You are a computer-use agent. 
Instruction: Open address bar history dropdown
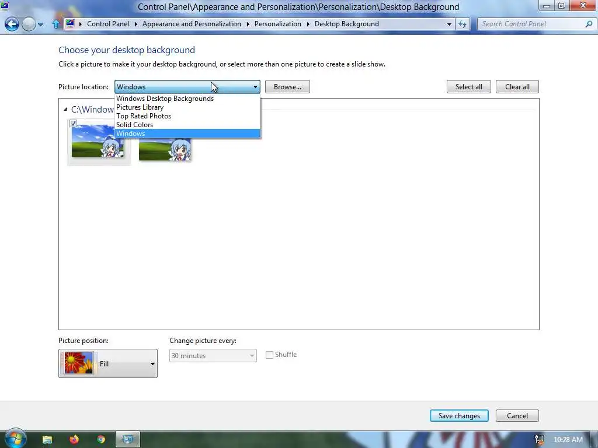click(x=449, y=24)
